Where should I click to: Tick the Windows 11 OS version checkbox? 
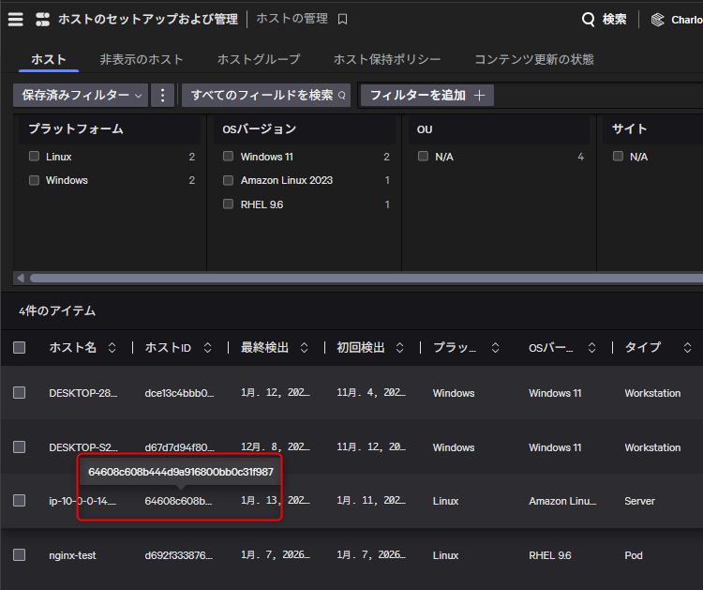229,157
